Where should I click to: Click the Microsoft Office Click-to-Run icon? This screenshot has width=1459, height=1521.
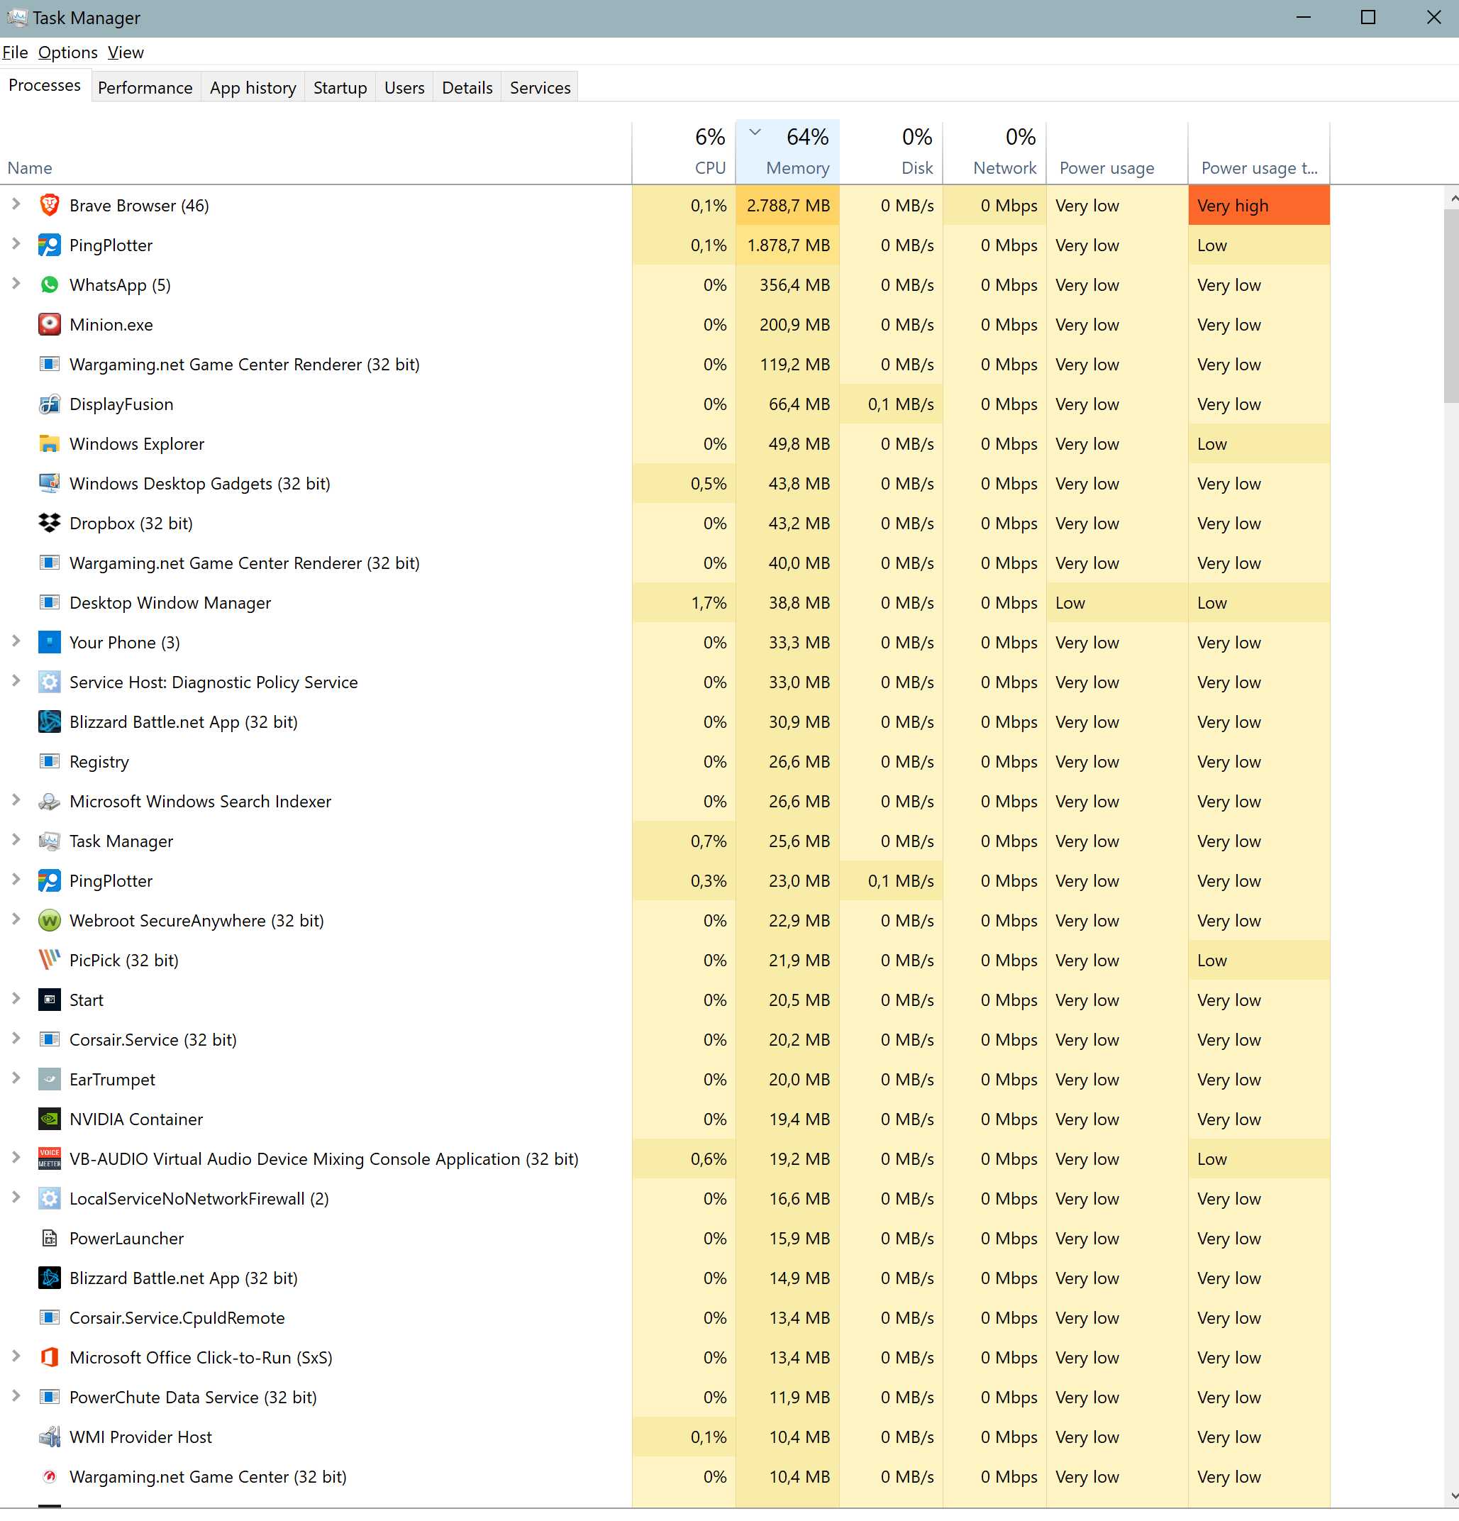point(49,1357)
